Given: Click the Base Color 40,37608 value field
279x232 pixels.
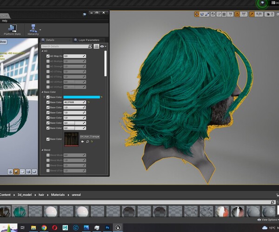Looking at the screenshot, I should click(75, 102).
